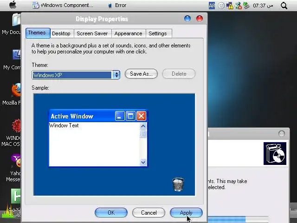This screenshot has height=223, width=297.
Task: Click the sample window scroll down arrow
Action: point(143,162)
